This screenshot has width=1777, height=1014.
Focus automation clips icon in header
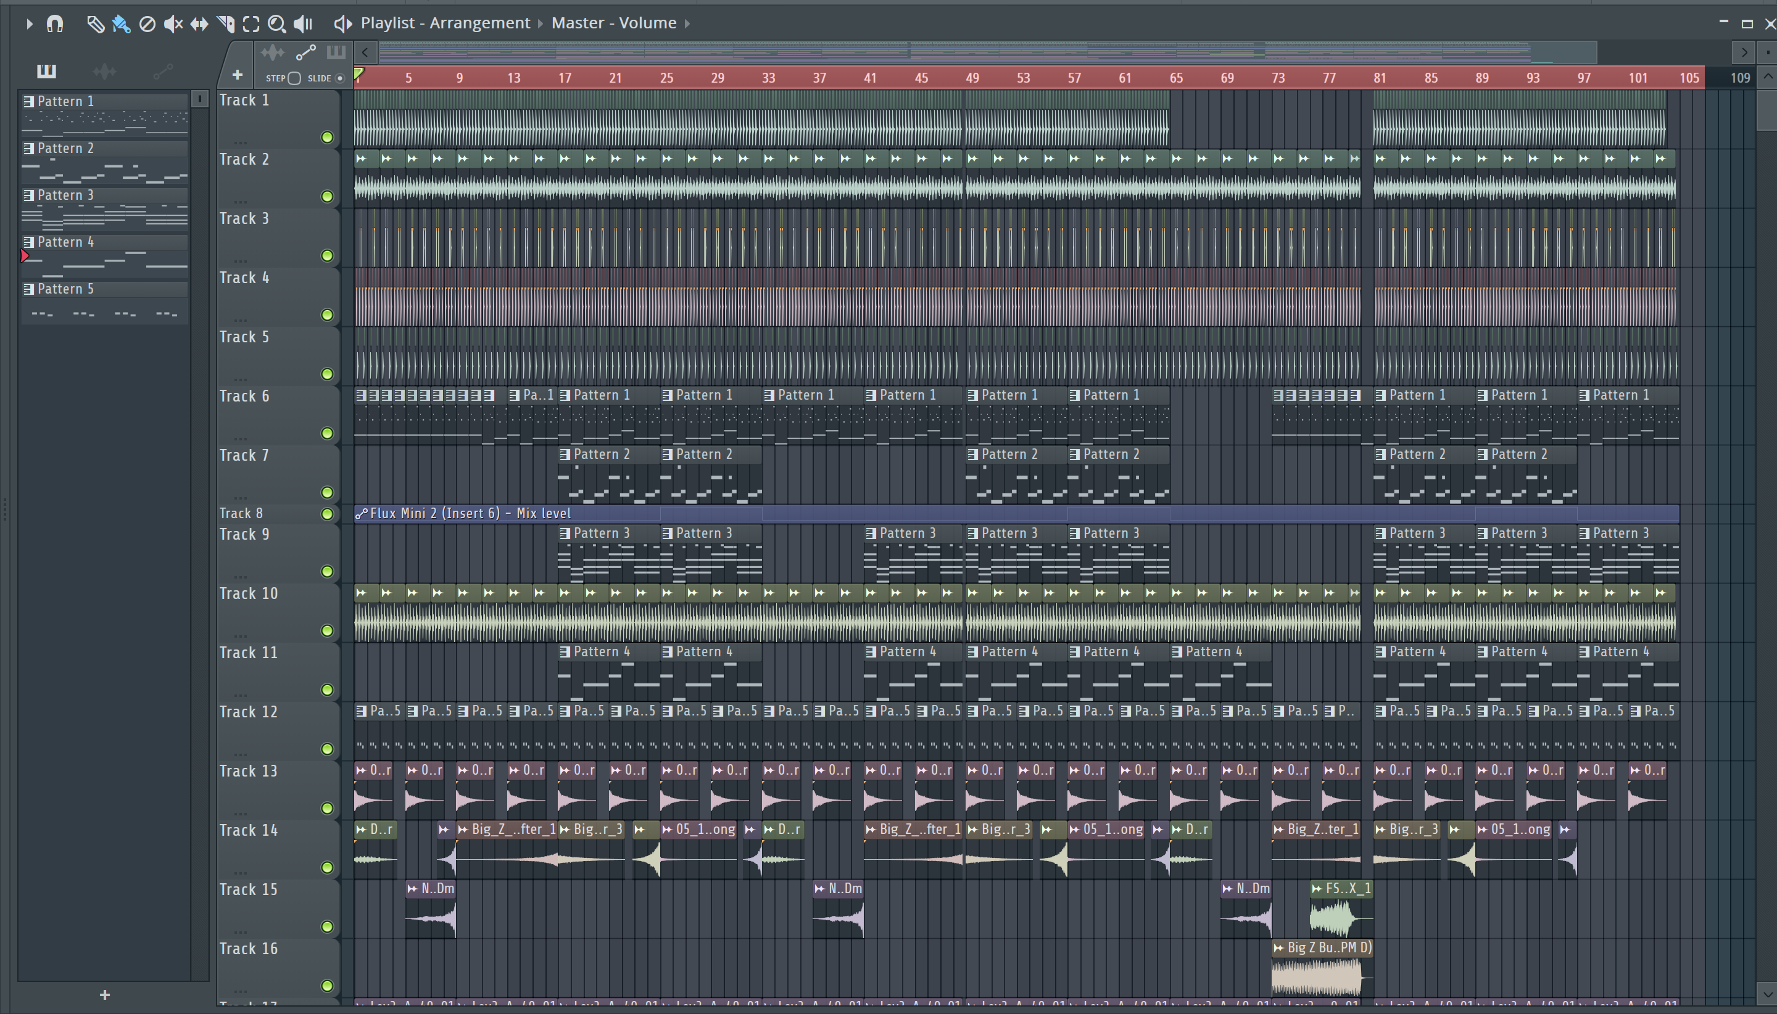tap(306, 52)
